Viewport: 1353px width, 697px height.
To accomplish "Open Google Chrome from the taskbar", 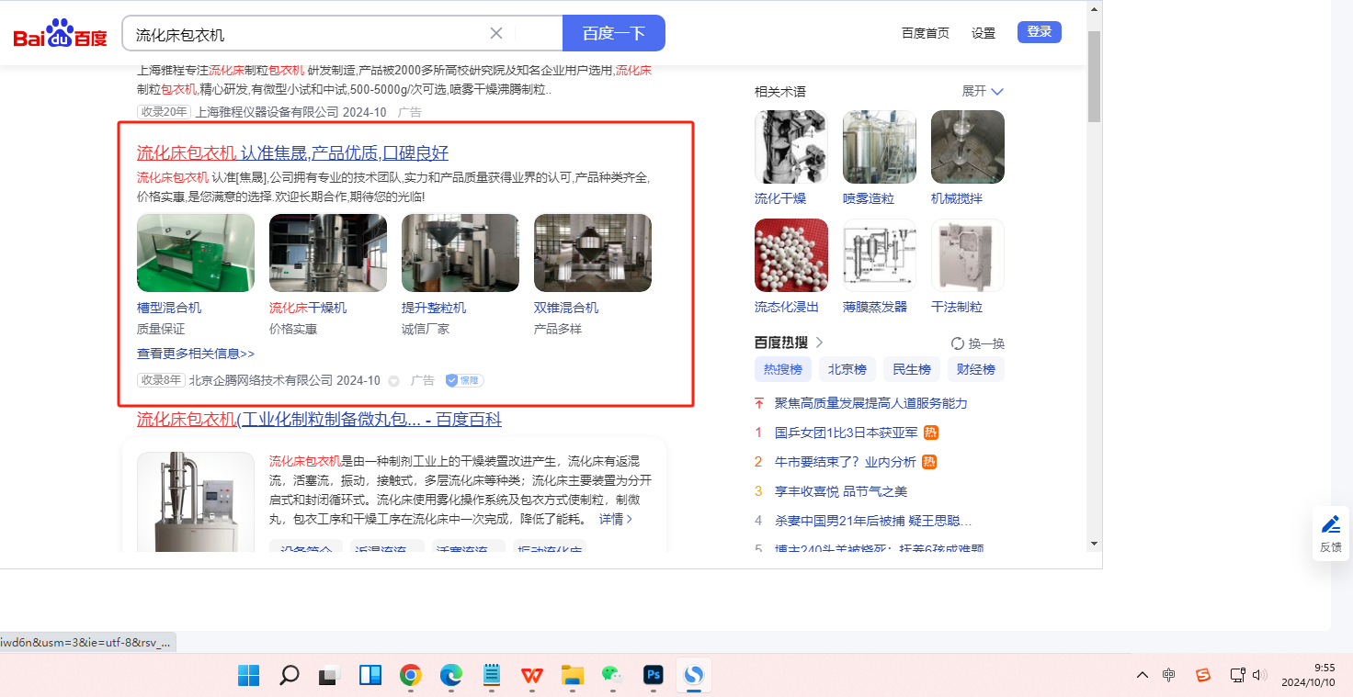I will [410, 676].
